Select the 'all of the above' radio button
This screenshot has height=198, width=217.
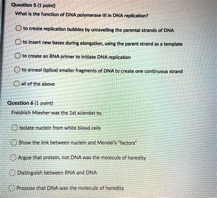tap(16, 83)
